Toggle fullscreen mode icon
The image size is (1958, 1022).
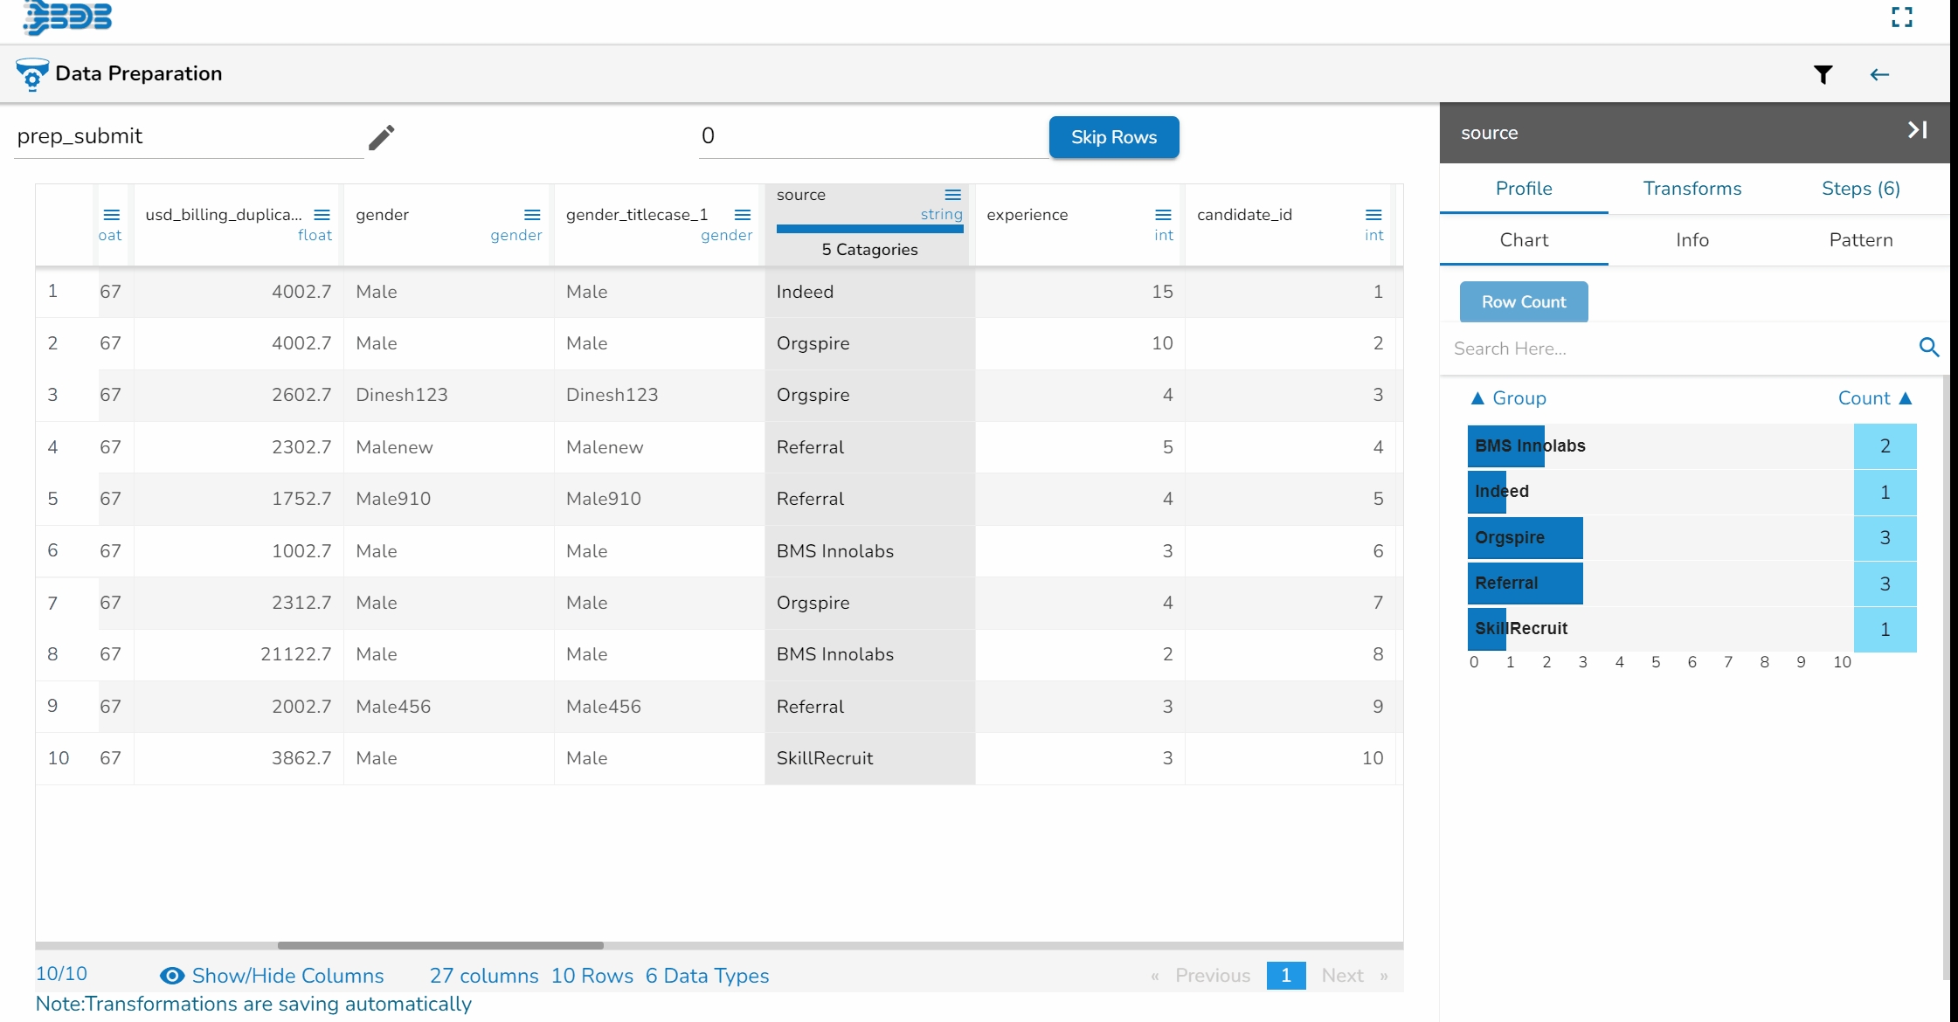[1902, 17]
